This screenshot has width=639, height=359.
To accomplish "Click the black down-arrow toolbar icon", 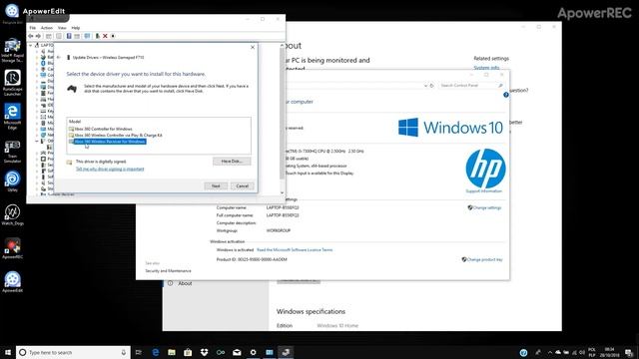I will (x=113, y=36).
